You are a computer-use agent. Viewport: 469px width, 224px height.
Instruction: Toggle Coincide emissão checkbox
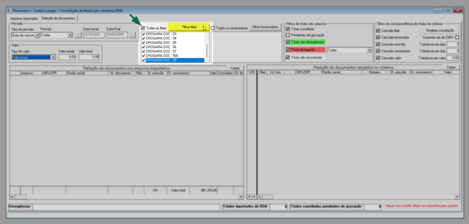tap(378, 44)
